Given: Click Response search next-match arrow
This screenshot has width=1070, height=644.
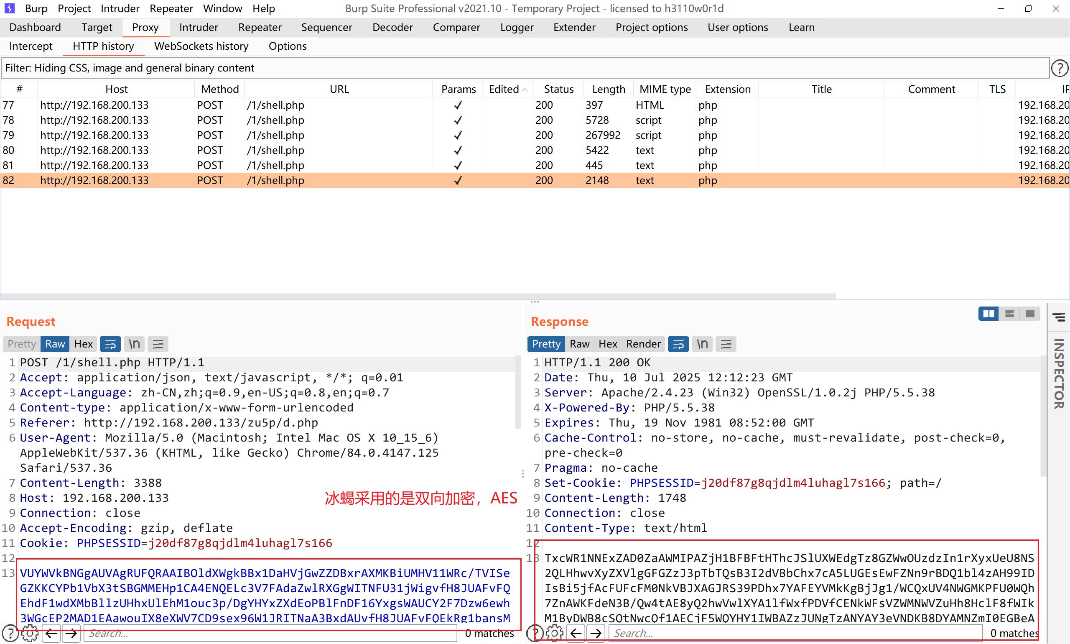Looking at the screenshot, I should [x=596, y=633].
